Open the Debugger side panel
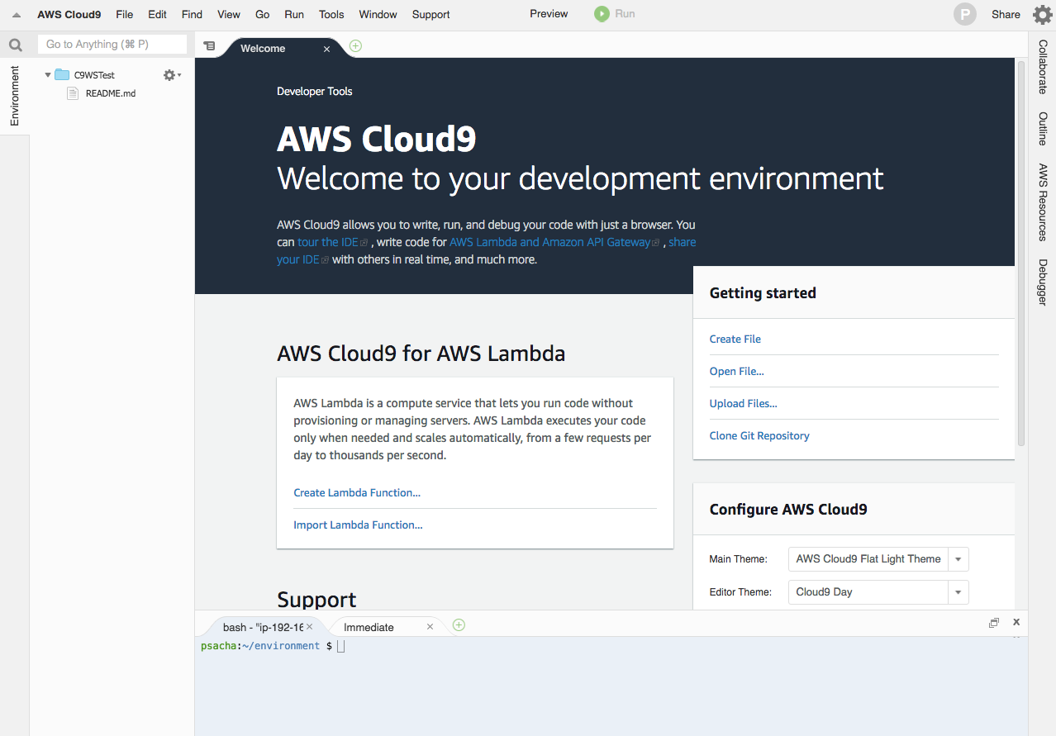This screenshot has height=736, width=1056. coord(1043,283)
